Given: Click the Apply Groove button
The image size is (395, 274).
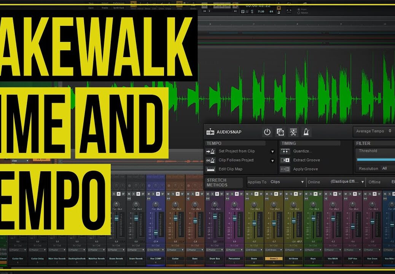Looking at the screenshot, I should click(x=305, y=169).
